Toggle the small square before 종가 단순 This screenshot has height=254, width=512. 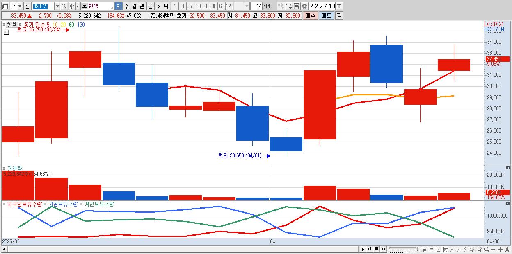coord(21,25)
